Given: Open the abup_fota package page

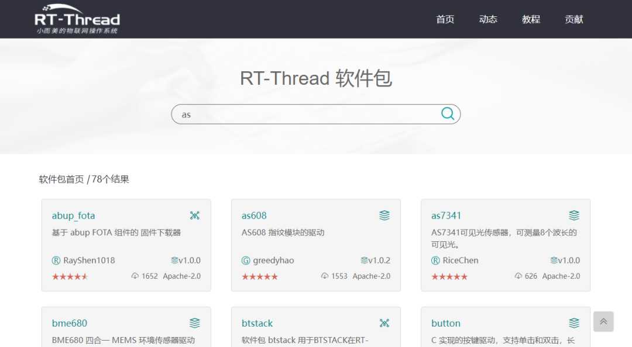Looking at the screenshot, I should [73, 215].
